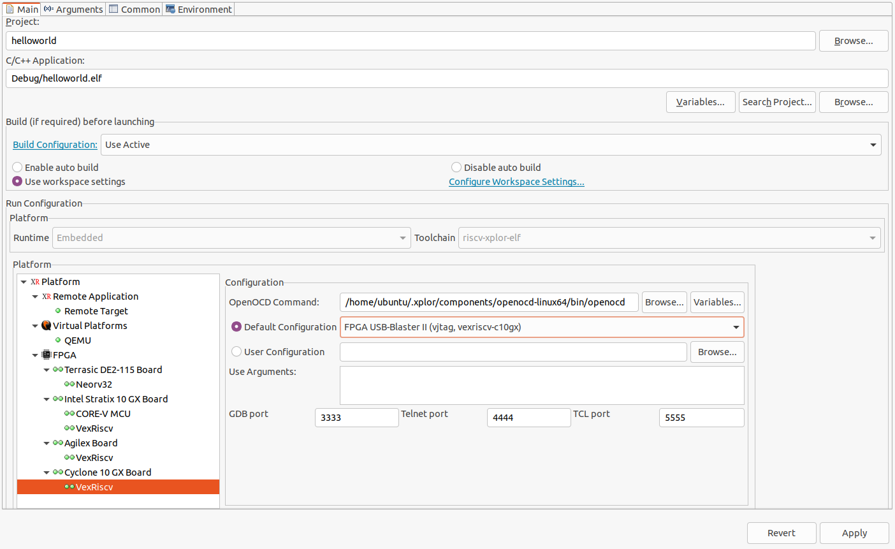Collapse the Intel Stratix 10 GX Board node
The image size is (895, 549).
47,399
